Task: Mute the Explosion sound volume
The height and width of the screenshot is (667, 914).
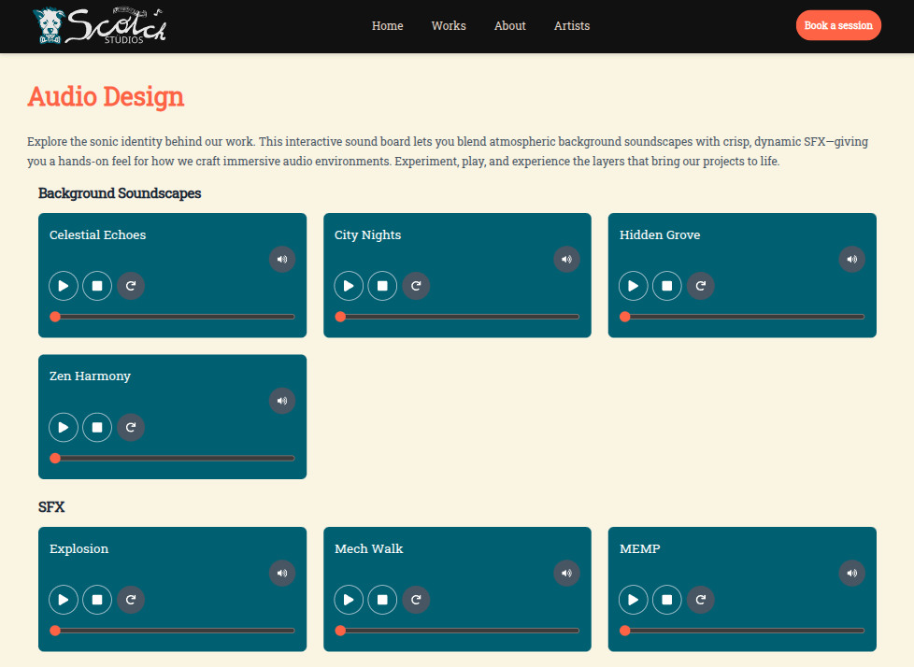Action: (x=282, y=574)
